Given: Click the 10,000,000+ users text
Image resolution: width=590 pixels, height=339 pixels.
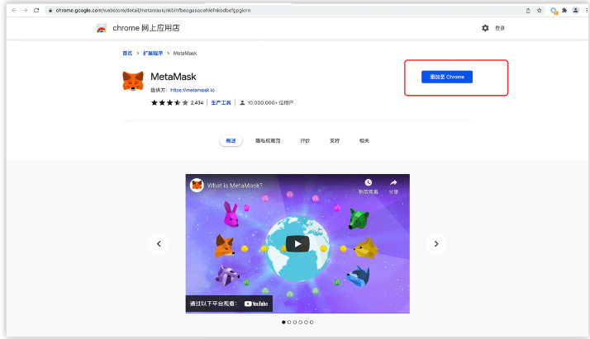Looking at the screenshot, I should 270,103.
